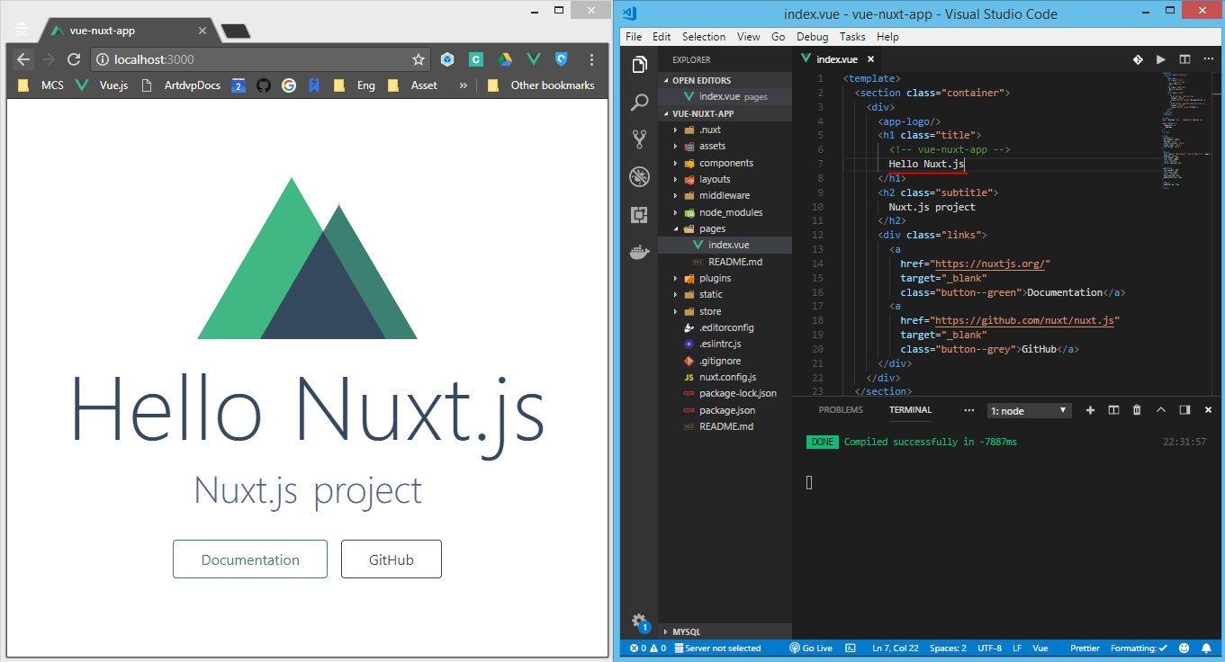Image resolution: width=1225 pixels, height=662 pixels.
Task: Open the Docker view in the activity bar
Action: click(x=639, y=252)
